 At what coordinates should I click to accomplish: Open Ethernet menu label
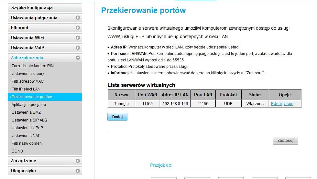click(20, 27)
